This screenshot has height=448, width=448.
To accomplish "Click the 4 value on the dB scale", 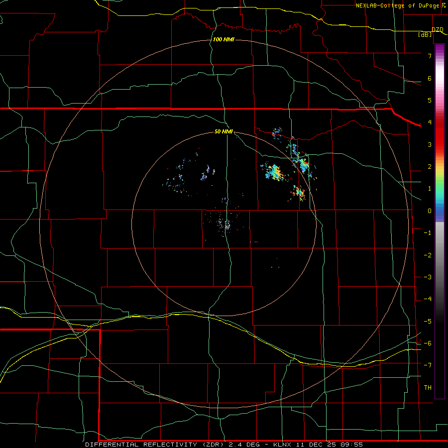I will [x=430, y=122].
